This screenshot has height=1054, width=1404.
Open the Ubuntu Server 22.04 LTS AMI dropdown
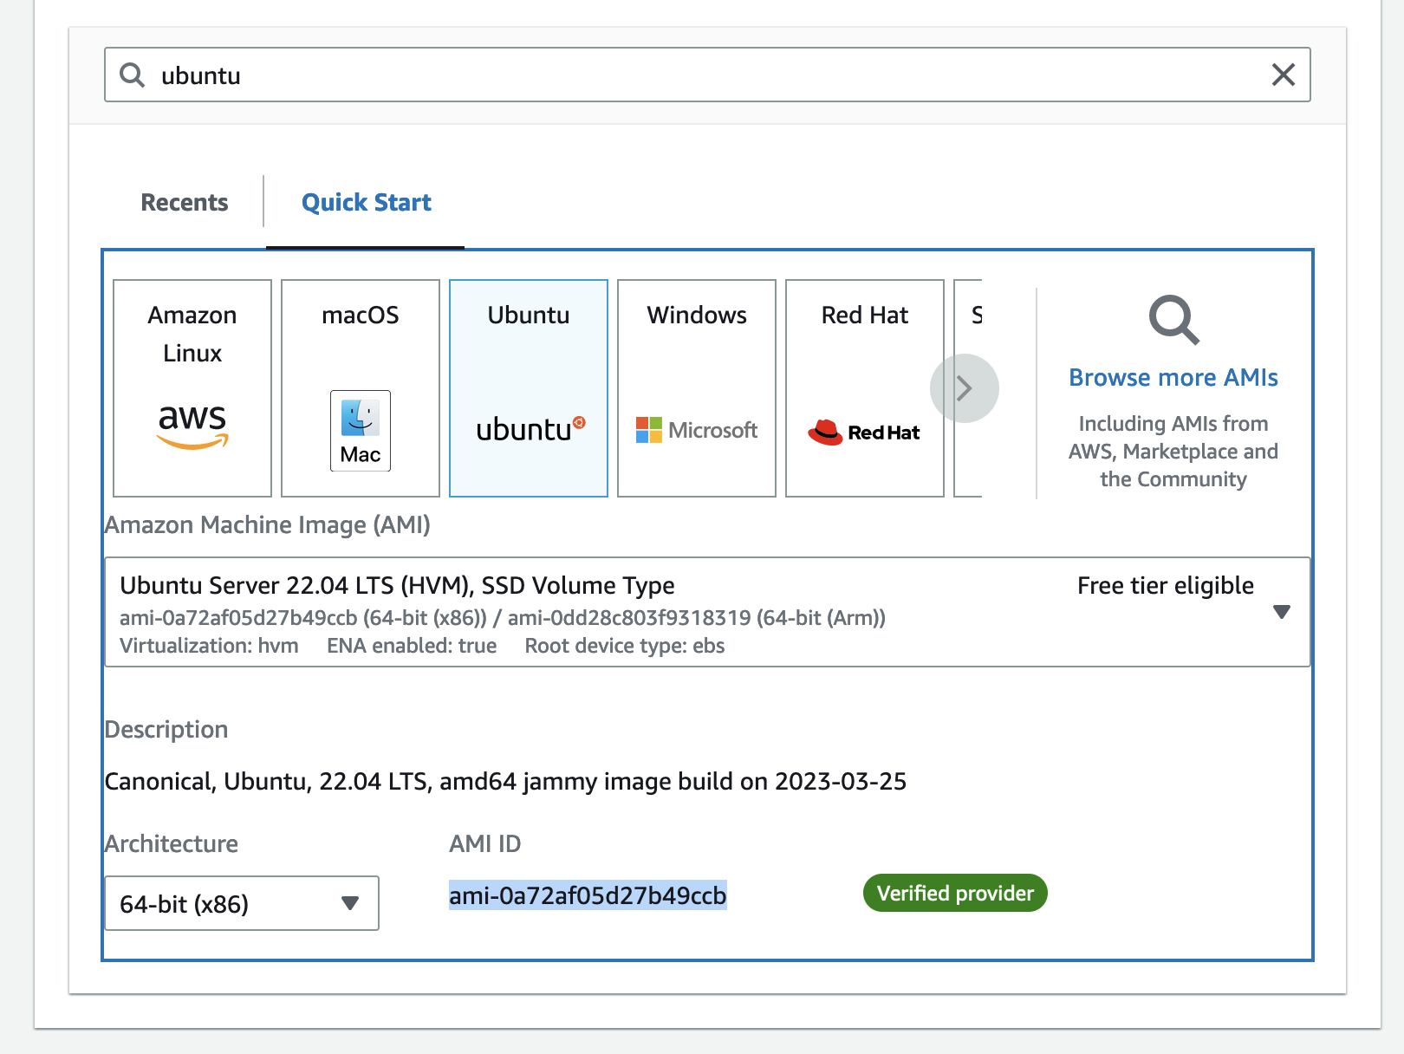[707, 612]
